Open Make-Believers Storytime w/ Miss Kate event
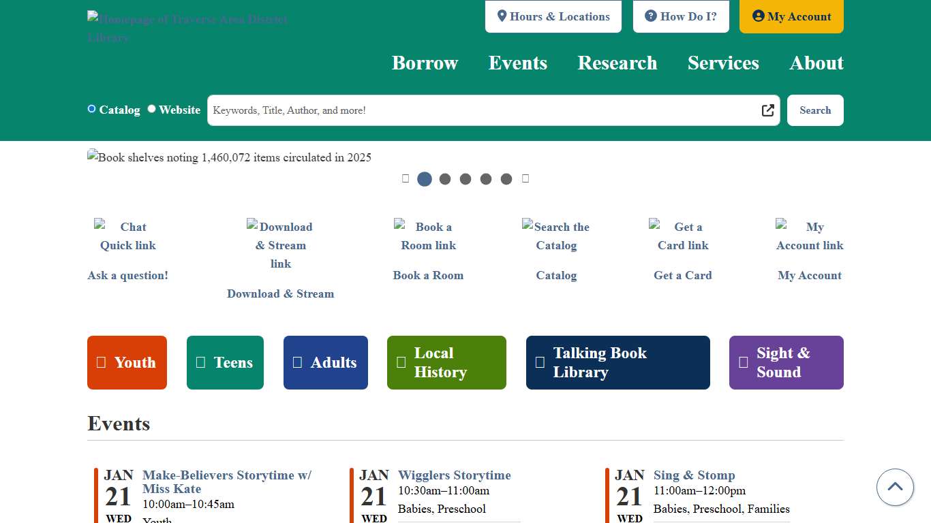The image size is (931, 523). (x=227, y=483)
